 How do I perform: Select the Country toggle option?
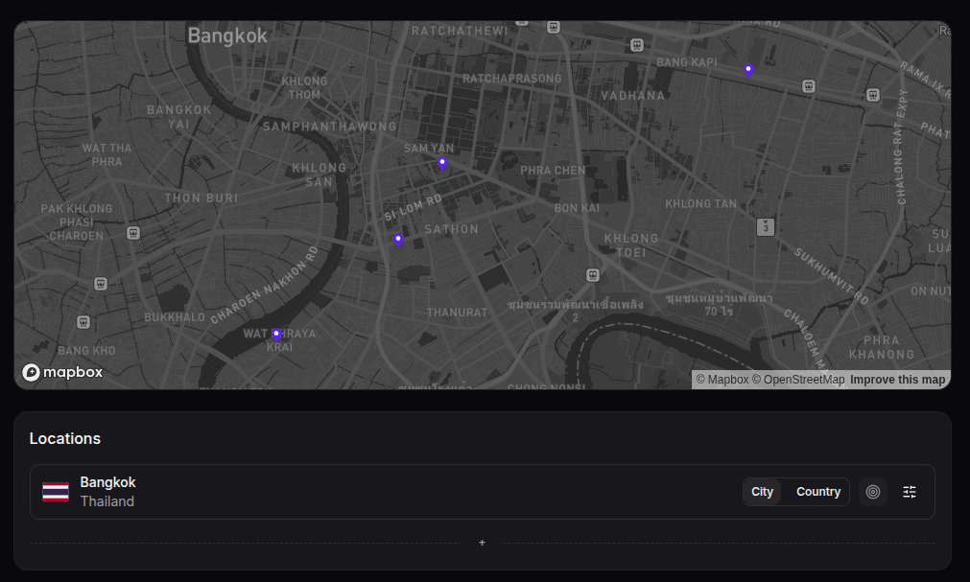click(818, 492)
